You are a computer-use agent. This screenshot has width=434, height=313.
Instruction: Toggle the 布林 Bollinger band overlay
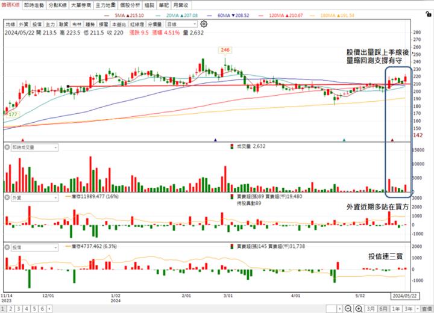(75, 25)
